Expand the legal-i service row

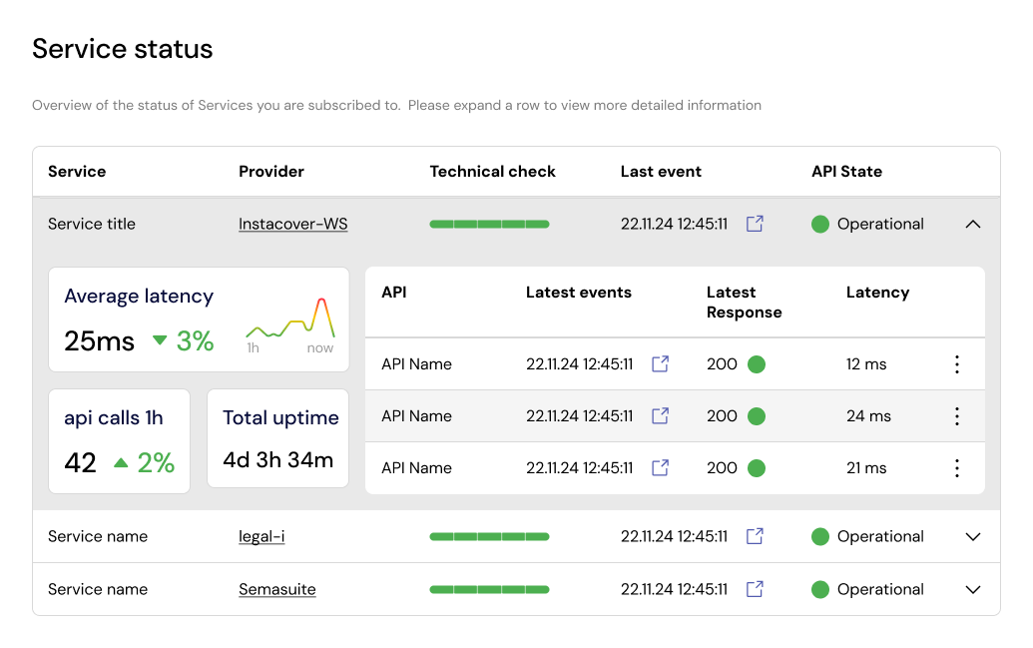pos(973,537)
